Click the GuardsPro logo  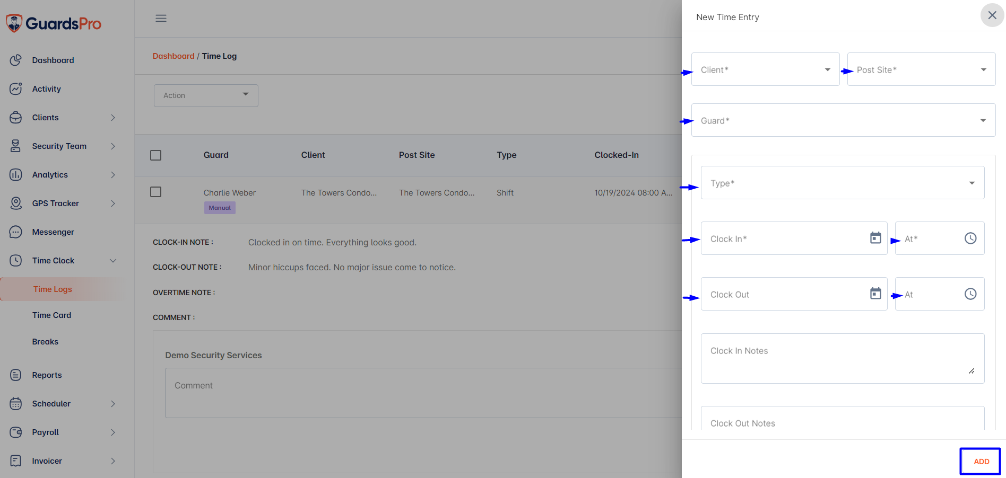pos(53,23)
